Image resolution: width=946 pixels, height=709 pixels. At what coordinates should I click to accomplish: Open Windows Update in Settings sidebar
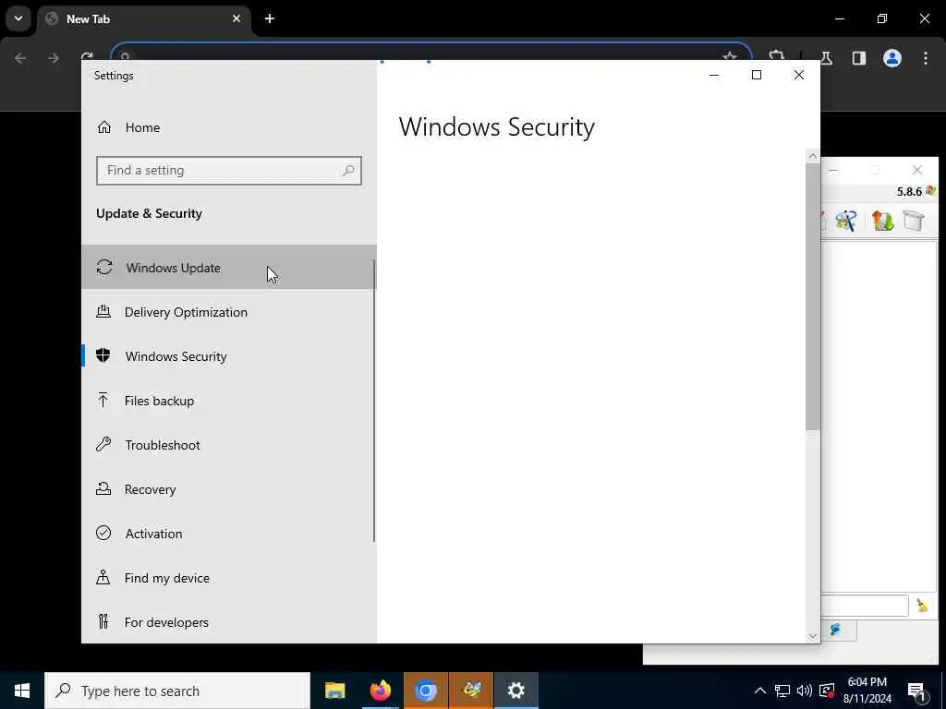pos(229,267)
